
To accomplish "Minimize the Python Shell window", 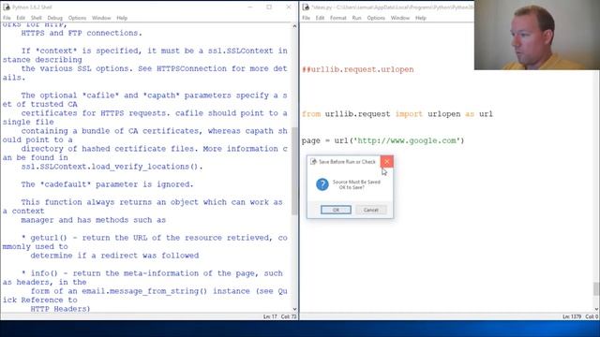I will 250,7.
